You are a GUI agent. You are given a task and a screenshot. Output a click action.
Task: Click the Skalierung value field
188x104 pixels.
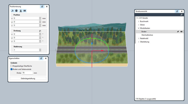tap(26, 50)
